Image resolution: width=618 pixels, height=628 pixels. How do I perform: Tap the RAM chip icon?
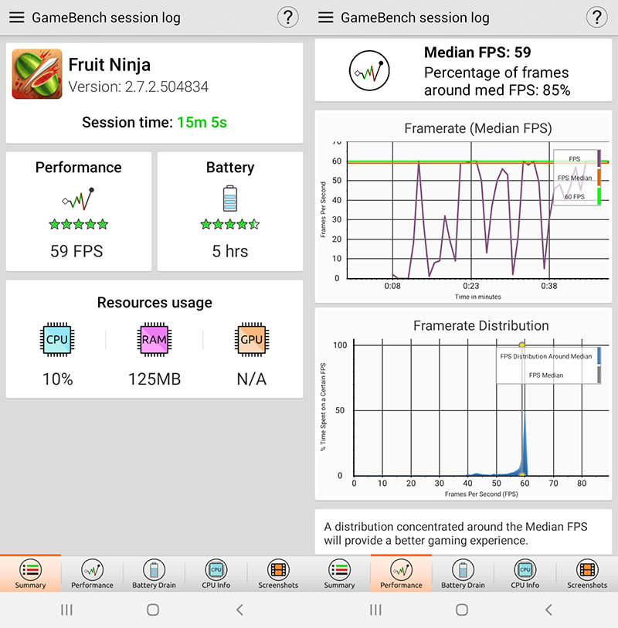[154, 340]
